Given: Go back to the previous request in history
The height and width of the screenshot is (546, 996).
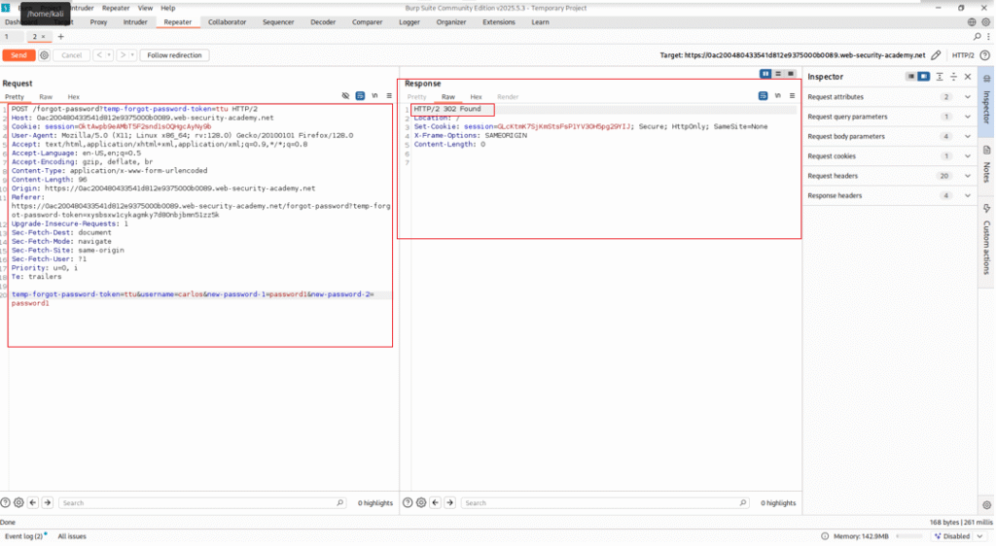Looking at the screenshot, I should point(98,55).
